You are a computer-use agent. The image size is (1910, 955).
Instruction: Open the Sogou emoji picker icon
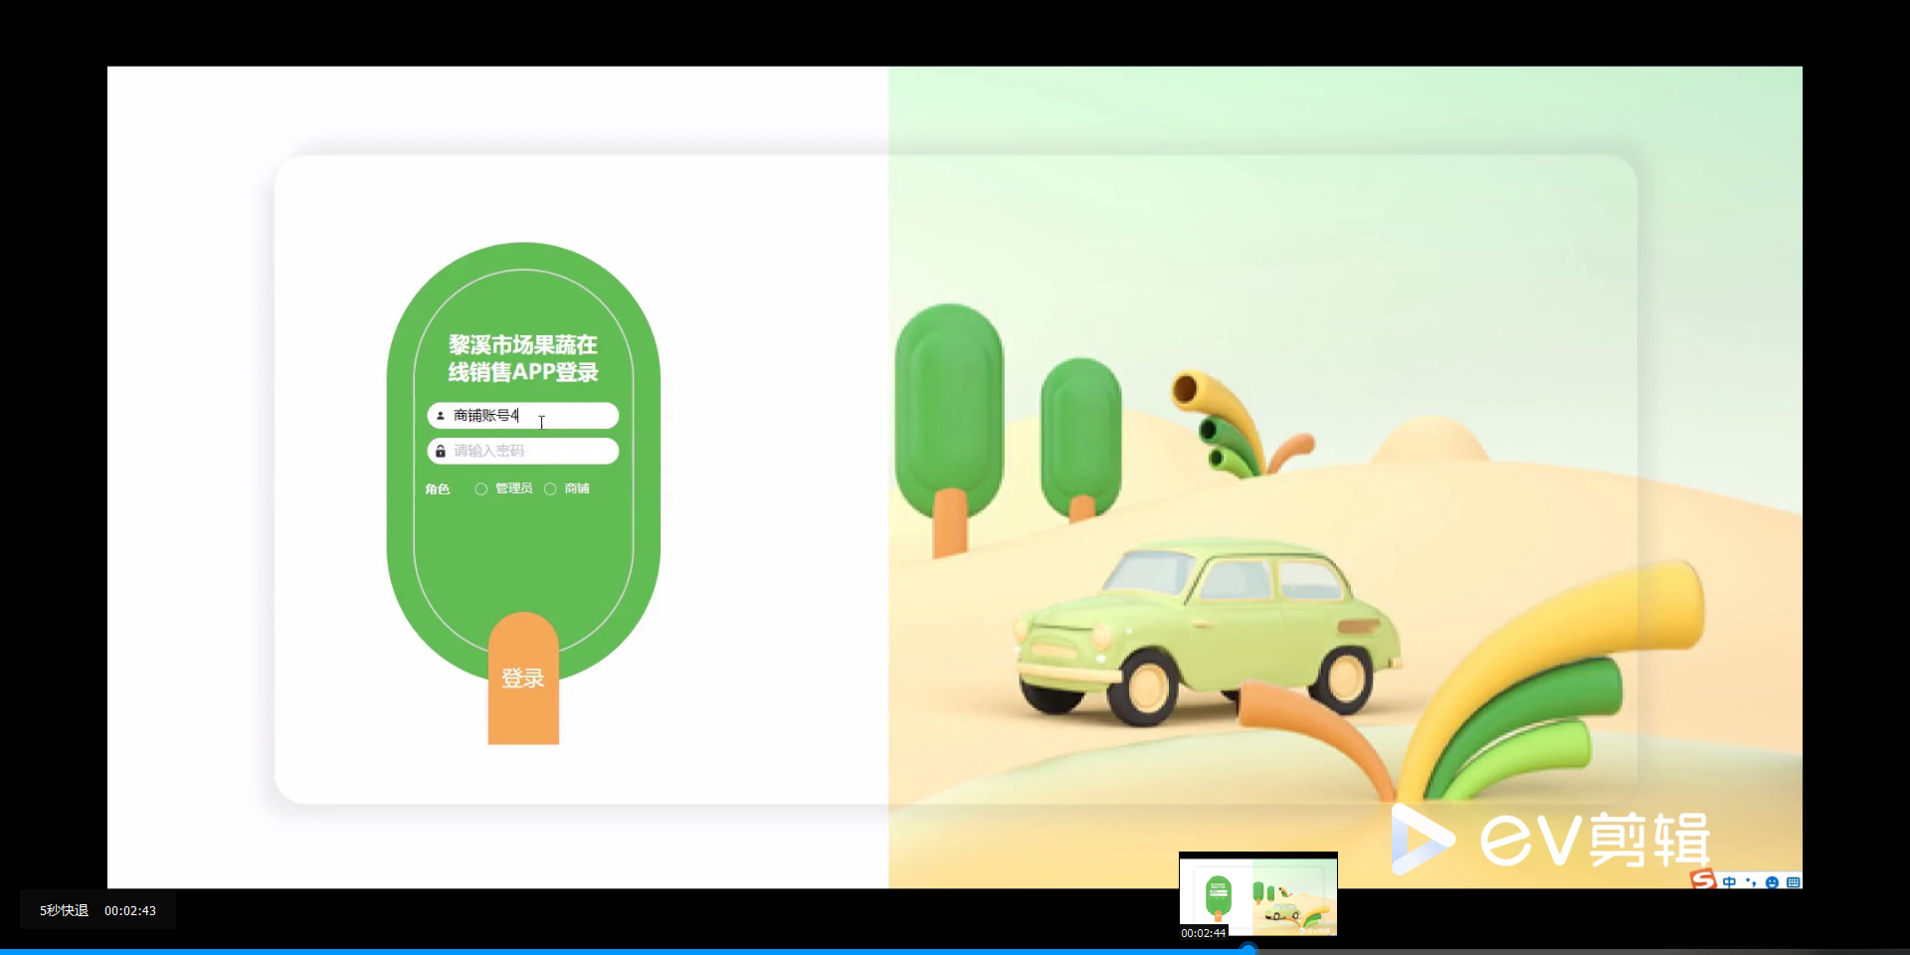pos(1772,882)
